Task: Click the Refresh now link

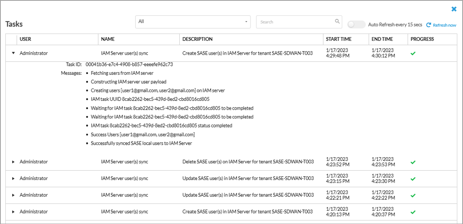Action: coord(444,25)
